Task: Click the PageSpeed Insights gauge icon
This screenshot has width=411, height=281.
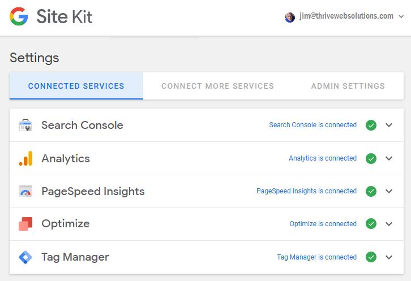Action: [x=25, y=191]
